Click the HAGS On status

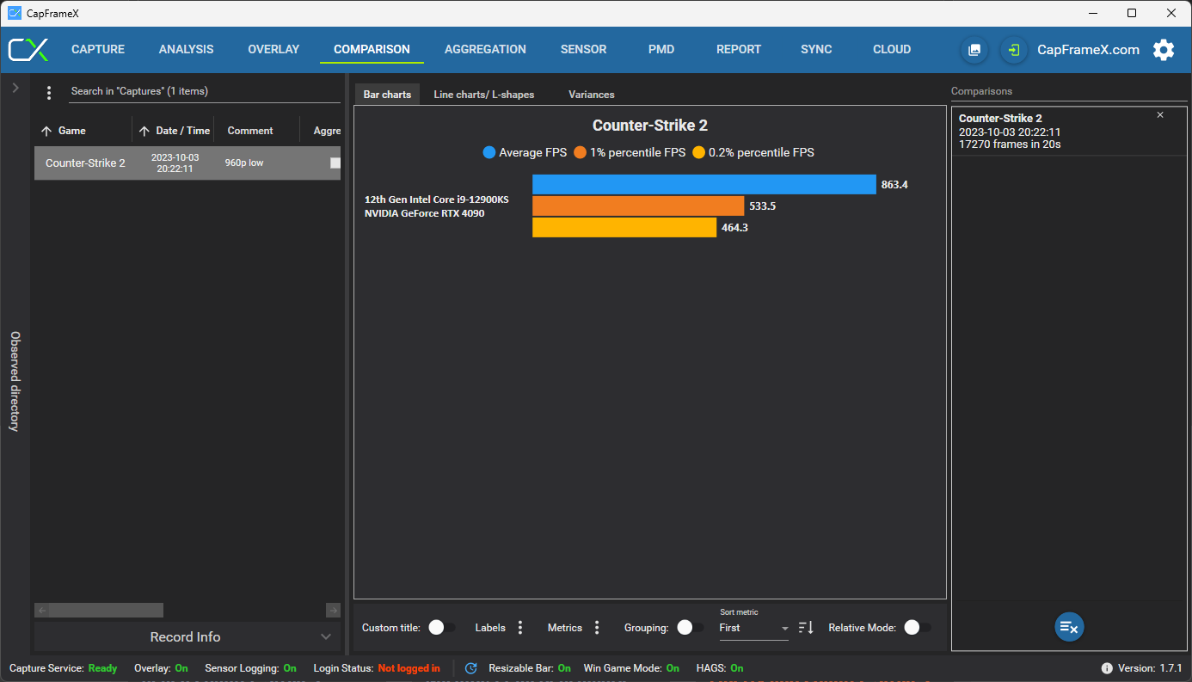click(x=737, y=668)
